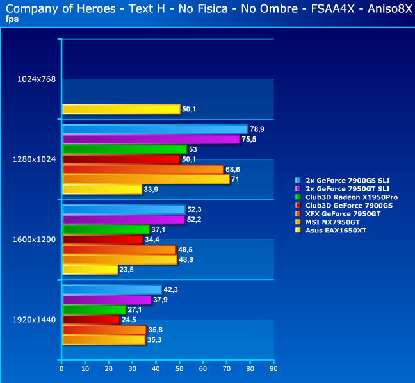
Task: Click the x-axis tick label 70
Action: point(227,369)
